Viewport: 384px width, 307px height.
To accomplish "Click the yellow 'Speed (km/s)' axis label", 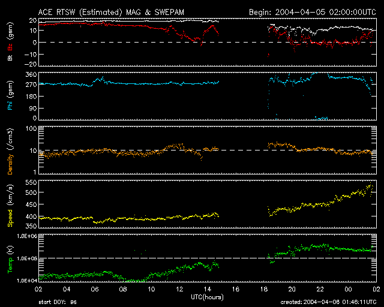I will tap(10, 206).
